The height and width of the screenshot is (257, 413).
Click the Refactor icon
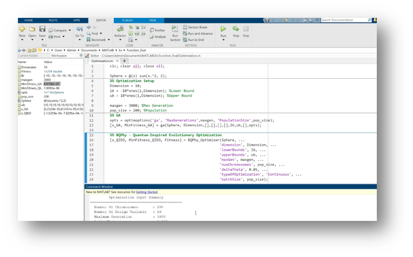120,29
